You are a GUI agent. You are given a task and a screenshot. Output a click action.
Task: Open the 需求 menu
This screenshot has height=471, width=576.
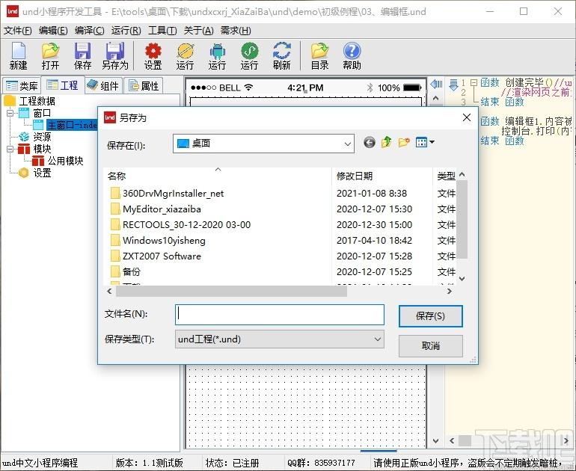tap(236, 31)
